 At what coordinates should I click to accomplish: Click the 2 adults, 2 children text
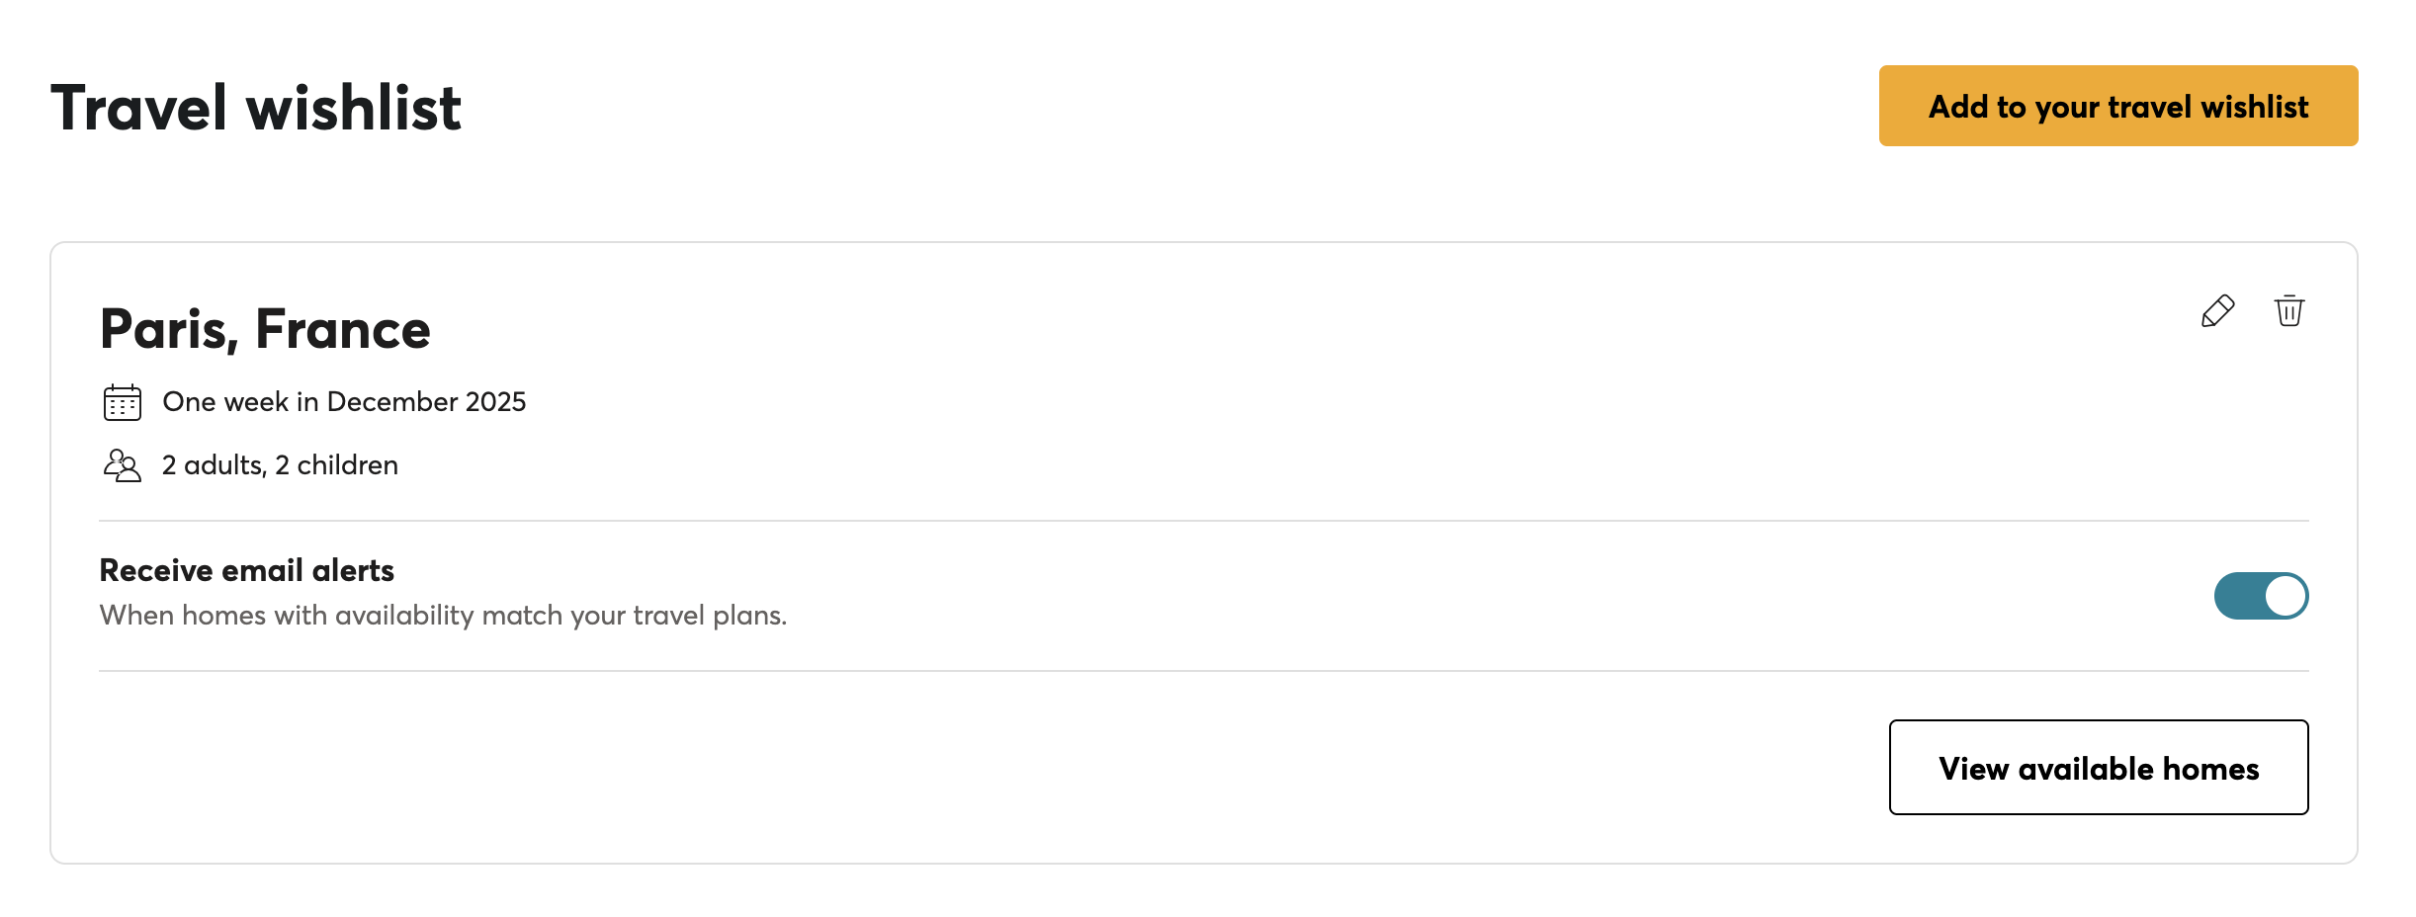click(280, 465)
